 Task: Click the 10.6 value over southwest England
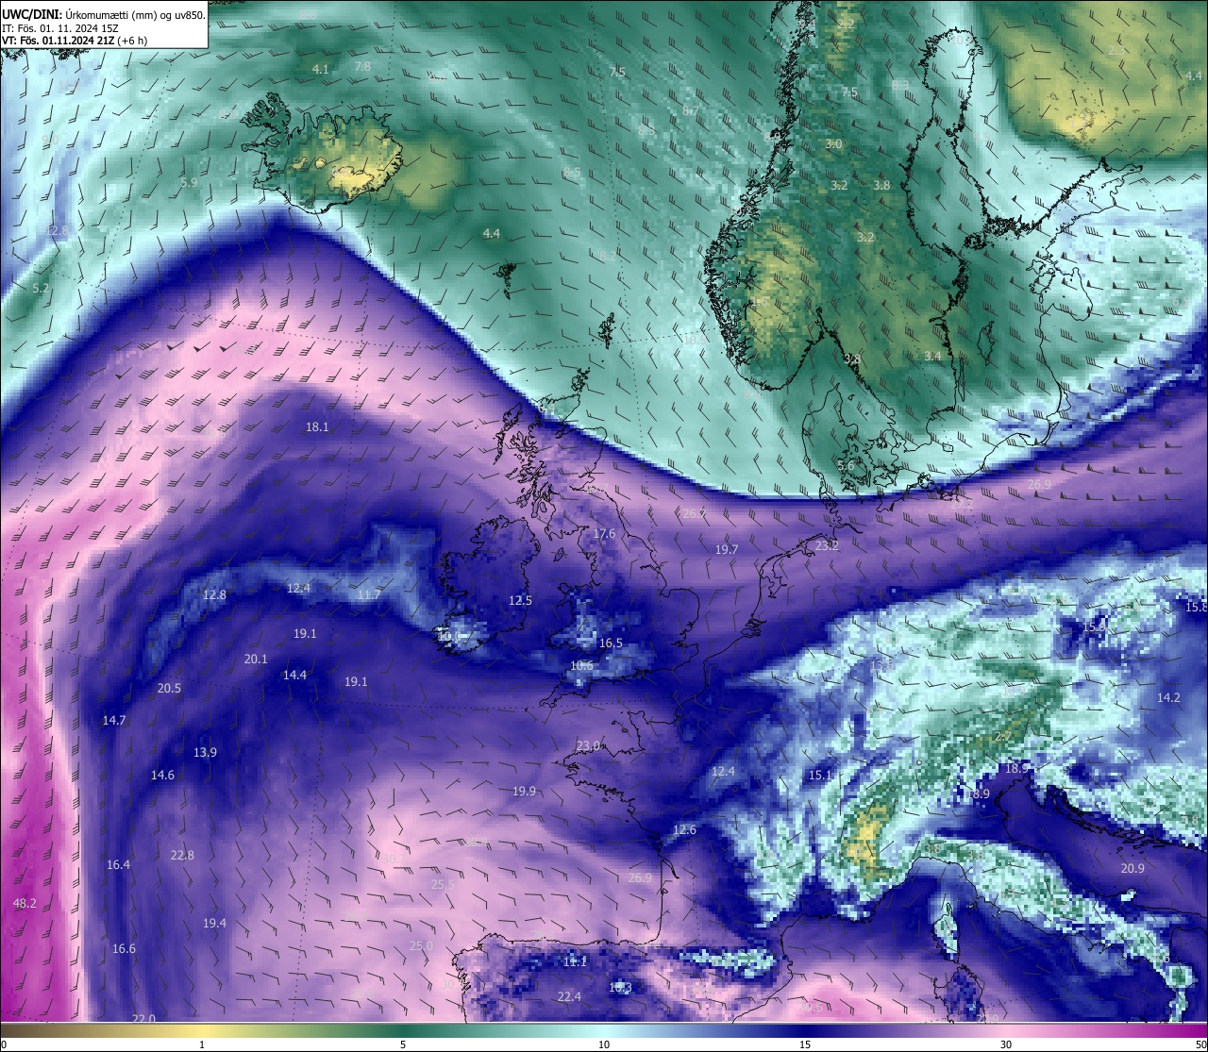tap(581, 666)
